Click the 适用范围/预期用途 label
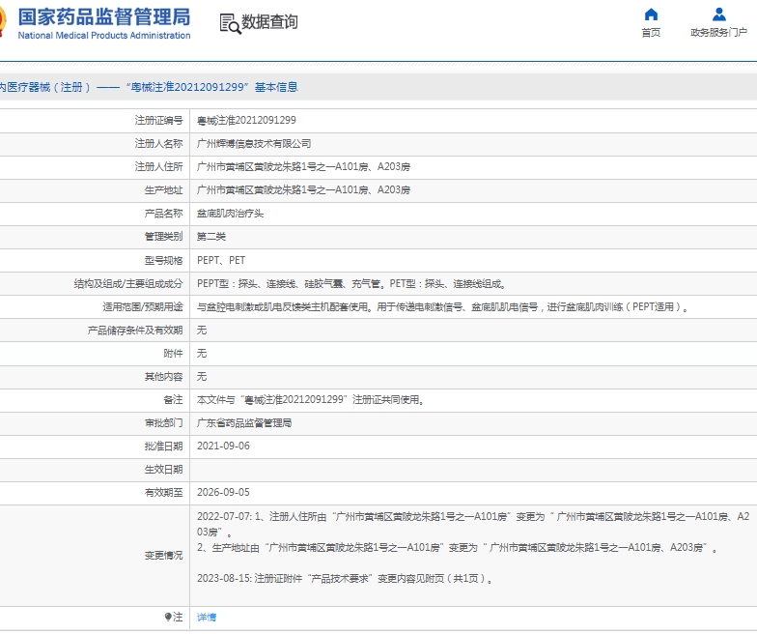The image size is (757, 634). coord(143,306)
